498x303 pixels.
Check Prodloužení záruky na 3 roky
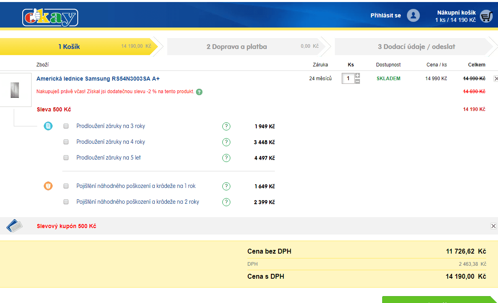[66, 126]
